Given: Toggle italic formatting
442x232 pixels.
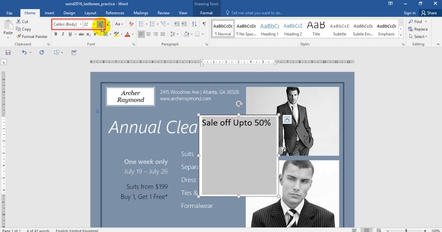Looking at the screenshot, I should tap(63, 34).
